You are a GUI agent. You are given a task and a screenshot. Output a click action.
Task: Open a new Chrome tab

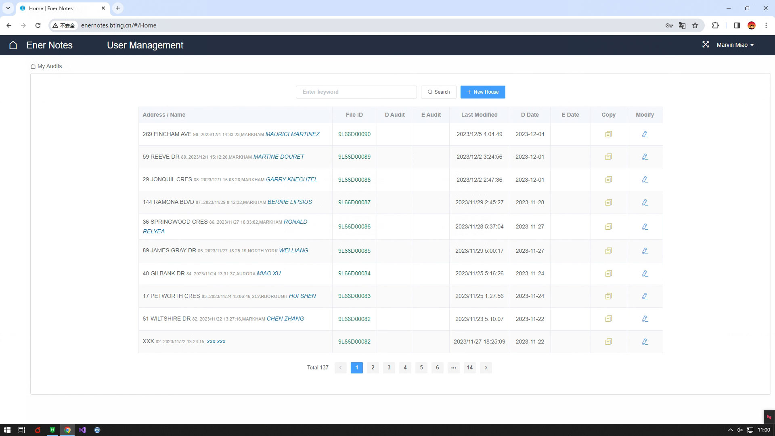(x=118, y=8)
